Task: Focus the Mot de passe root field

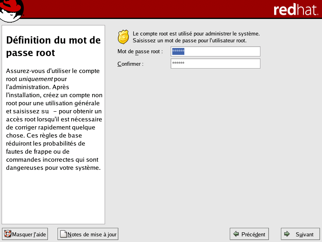Action: (x=215, y=52)
